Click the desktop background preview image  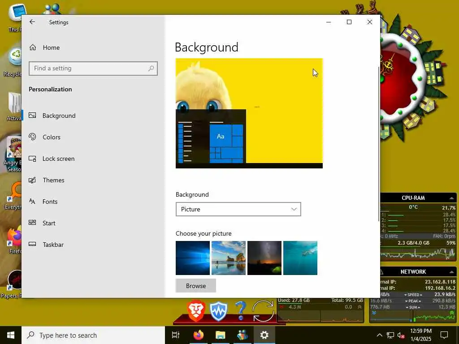coord(249,113)
